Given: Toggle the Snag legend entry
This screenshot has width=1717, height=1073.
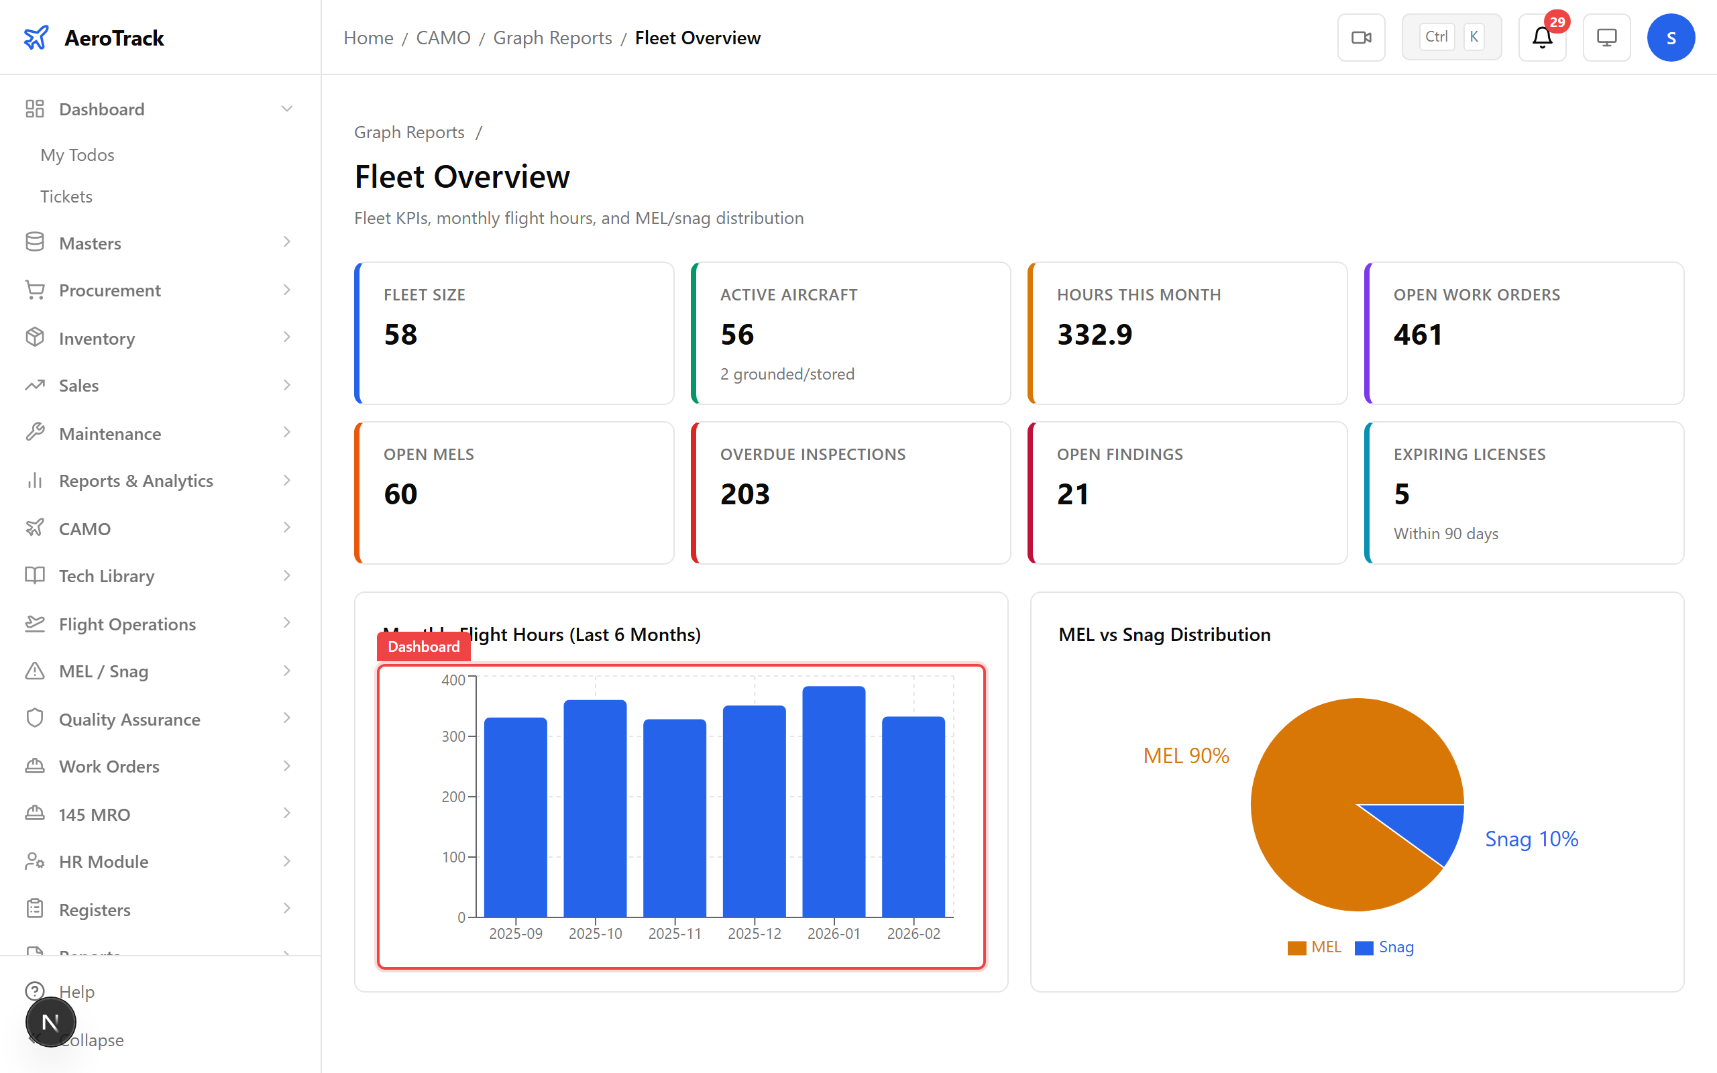Looking at the screenshot, I should (x=1384, y=947).
